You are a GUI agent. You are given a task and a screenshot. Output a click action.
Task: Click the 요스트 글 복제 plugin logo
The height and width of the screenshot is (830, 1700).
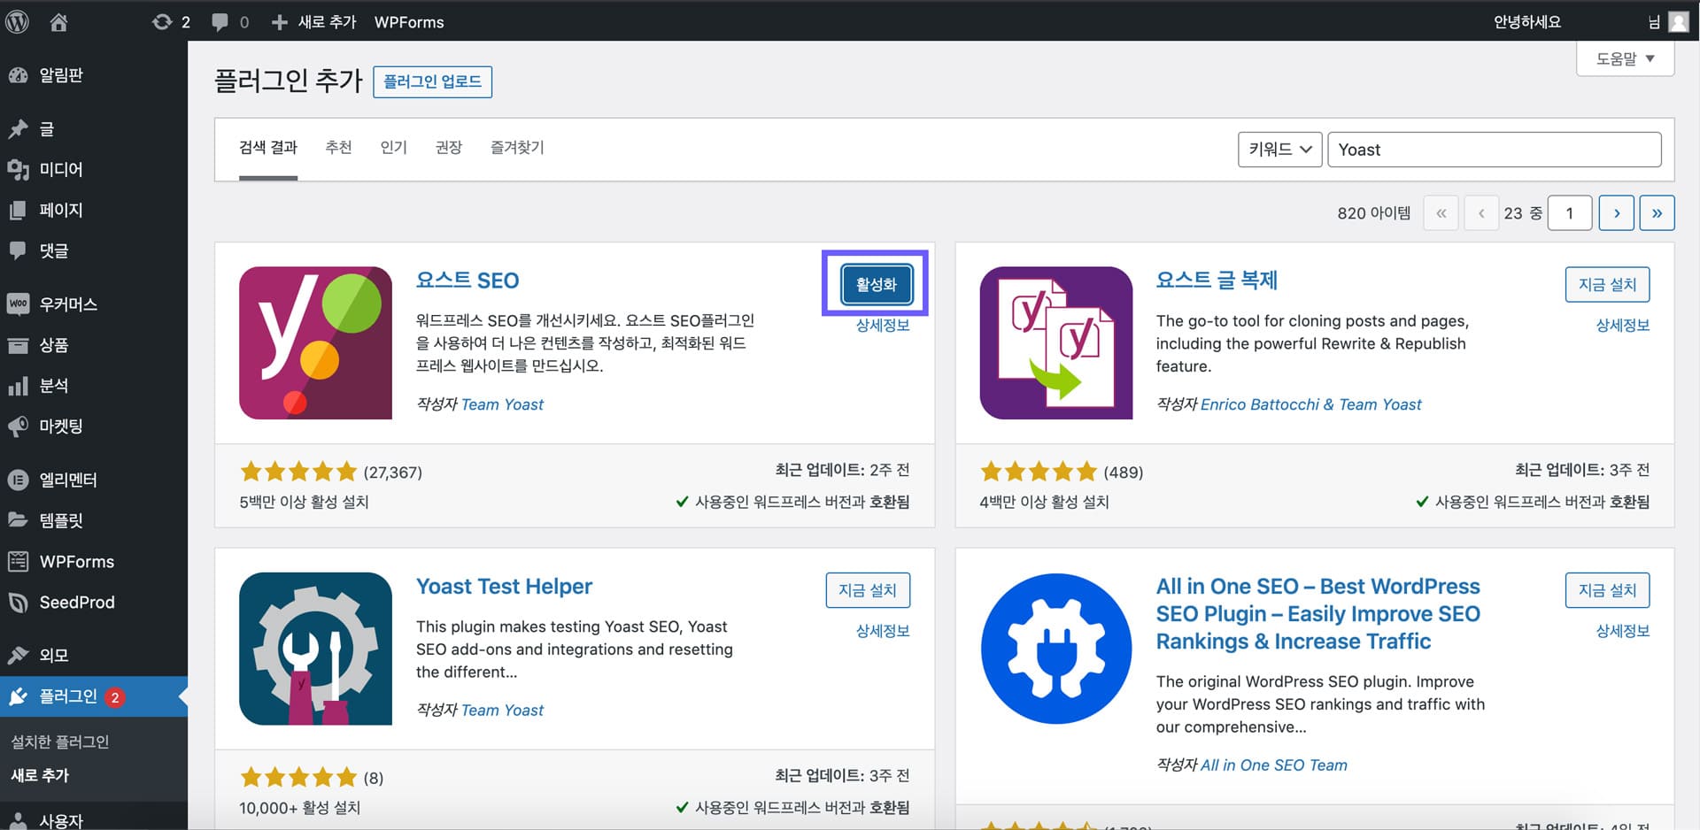point(1055,343)
